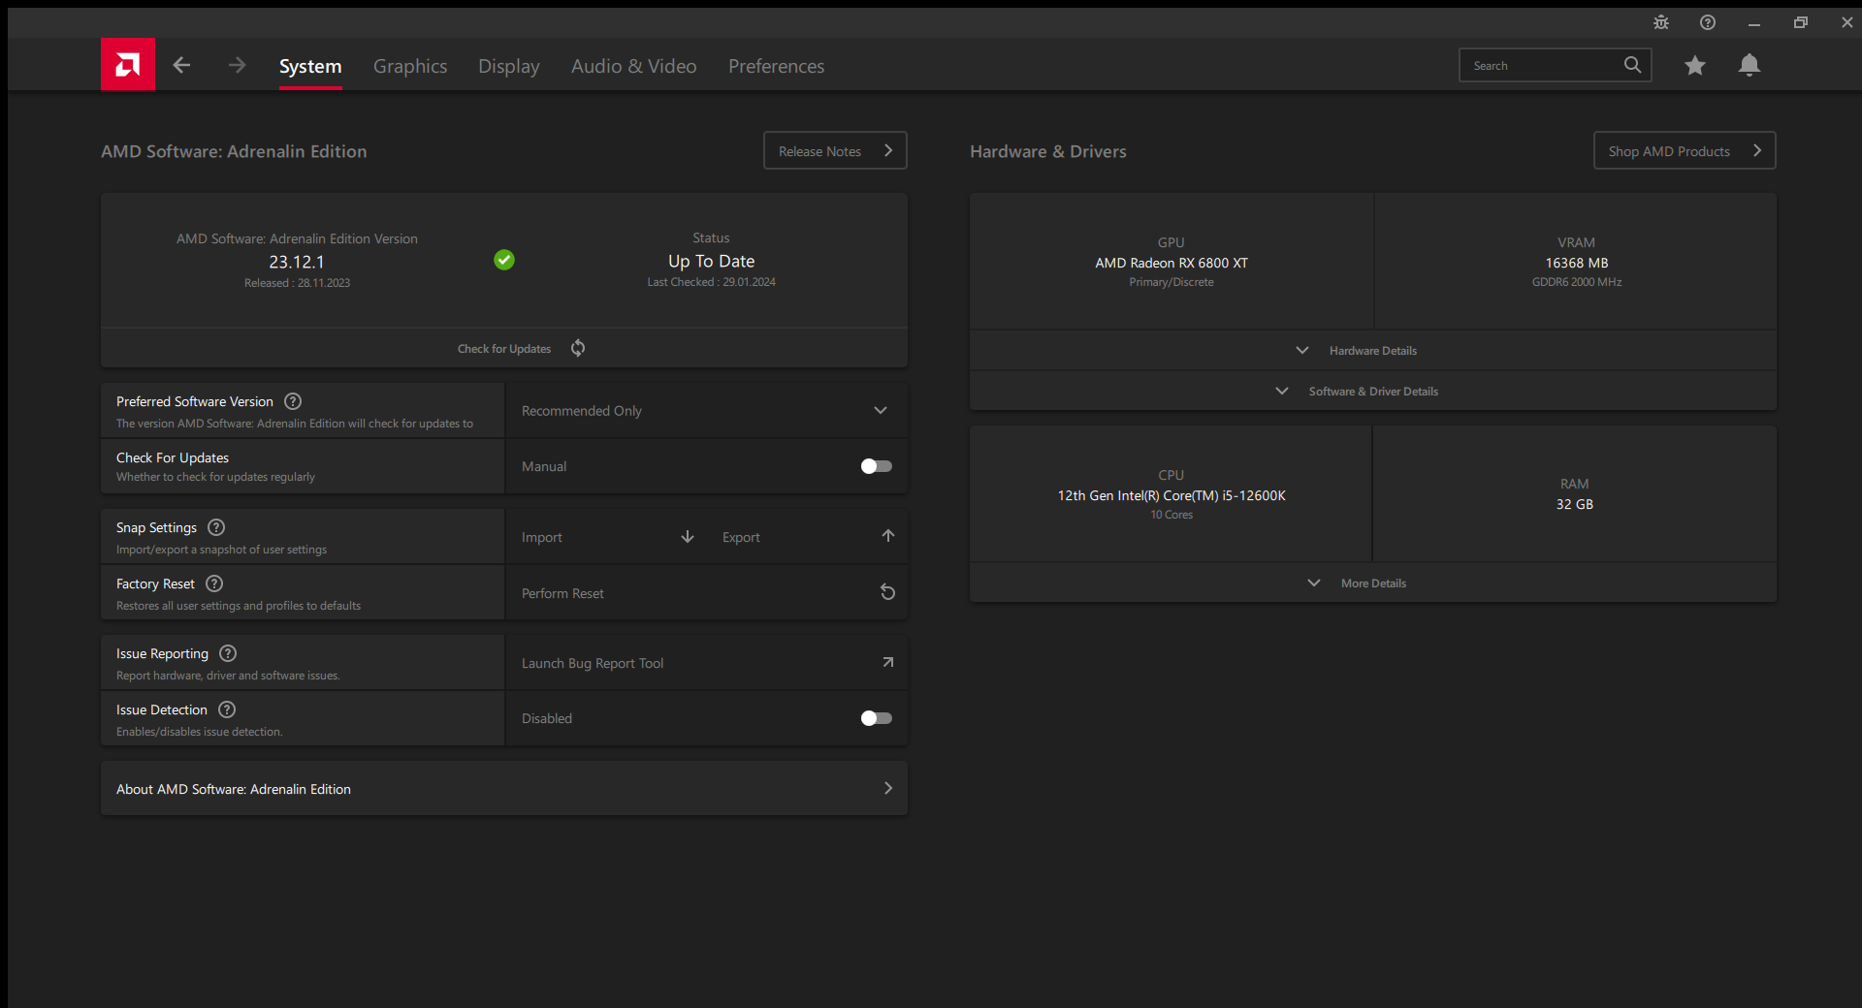Open the Recommended Only dropdown
The image size is (1862, 1008).
coord(706,410)
